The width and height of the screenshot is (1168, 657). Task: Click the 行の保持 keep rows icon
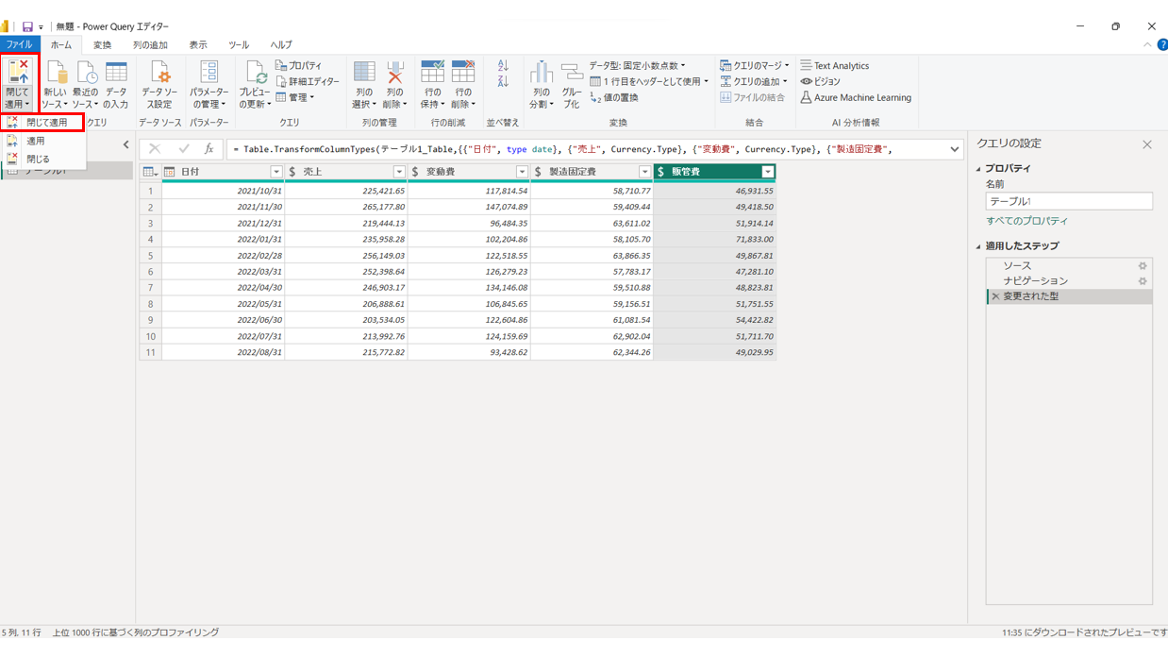(432, 73)
